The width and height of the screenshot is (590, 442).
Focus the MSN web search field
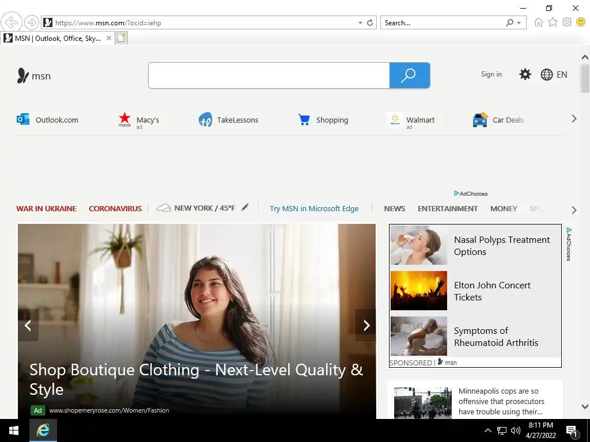pos(268,75)
